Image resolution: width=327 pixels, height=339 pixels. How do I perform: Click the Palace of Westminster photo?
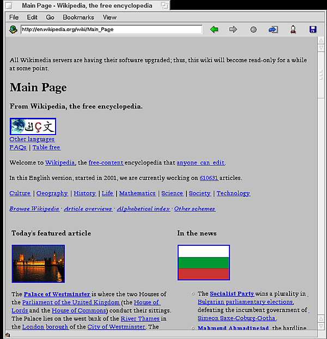38,264
